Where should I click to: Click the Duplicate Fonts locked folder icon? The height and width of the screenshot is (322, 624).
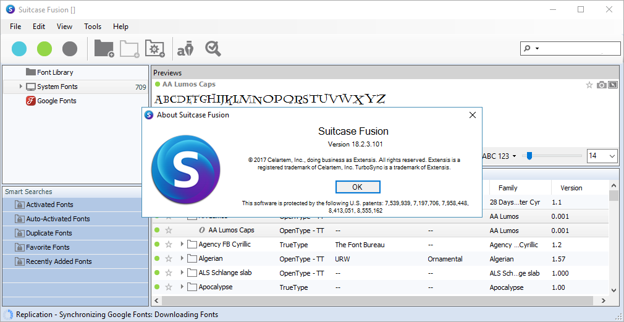click(19, 233)
